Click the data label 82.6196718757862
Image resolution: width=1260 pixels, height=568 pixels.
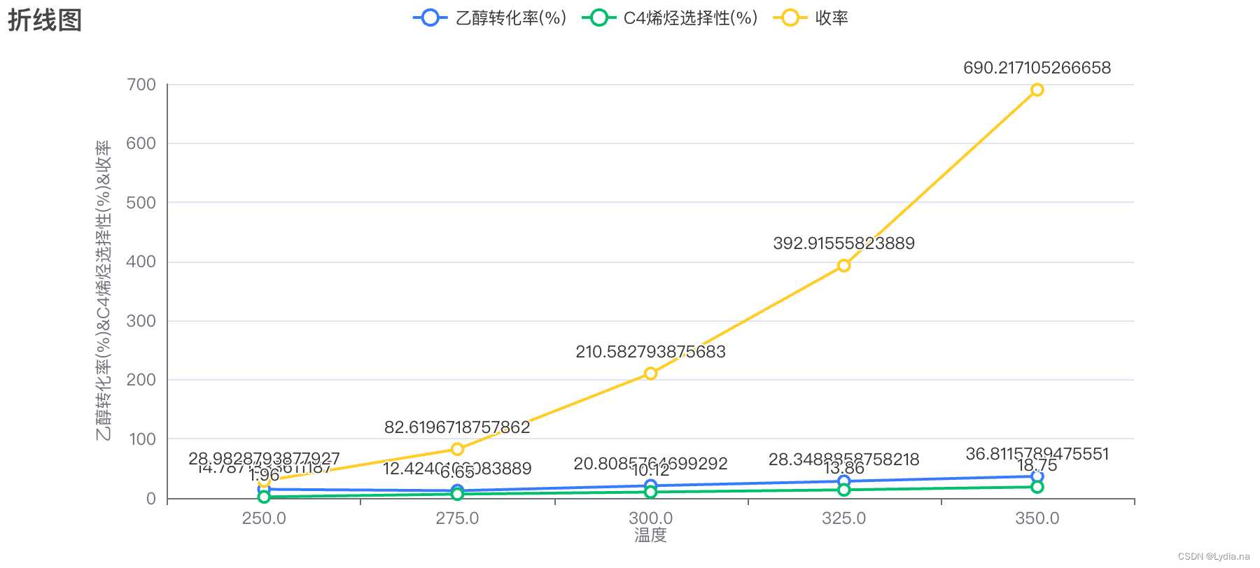point(458,427)
